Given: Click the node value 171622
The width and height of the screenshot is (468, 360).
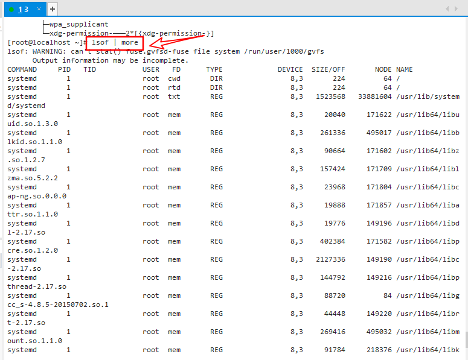Looking at the screenshot, I should click(379, 115).
